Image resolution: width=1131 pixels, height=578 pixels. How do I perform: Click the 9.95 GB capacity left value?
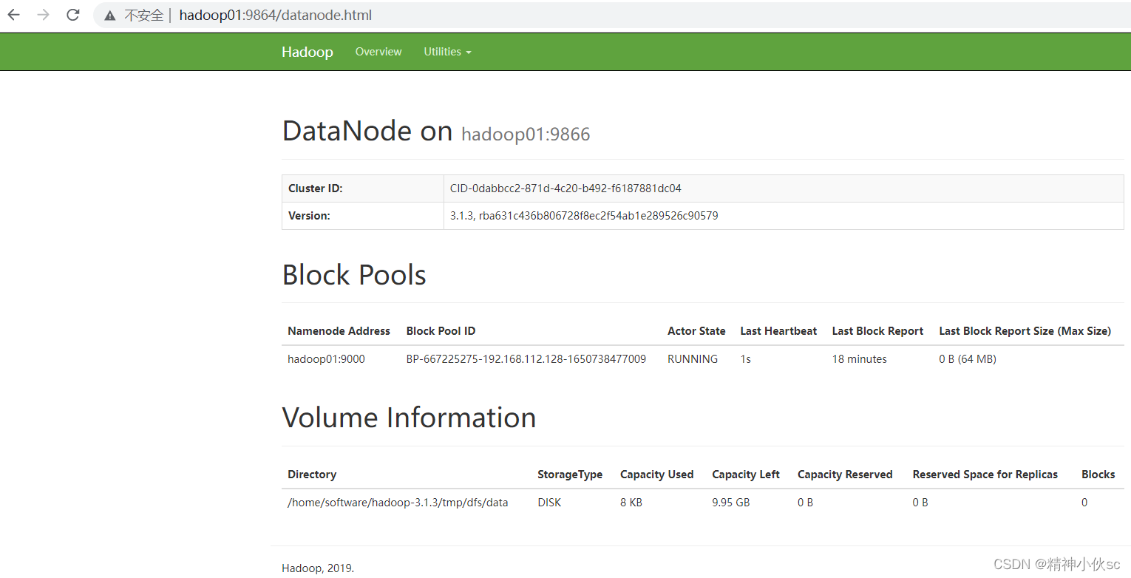coord(731,503)
